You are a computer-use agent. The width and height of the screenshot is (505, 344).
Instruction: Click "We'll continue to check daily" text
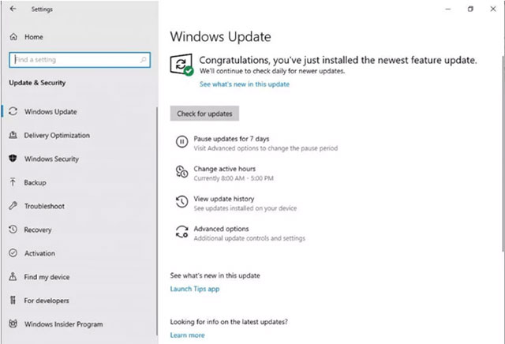tap(272, 71)
